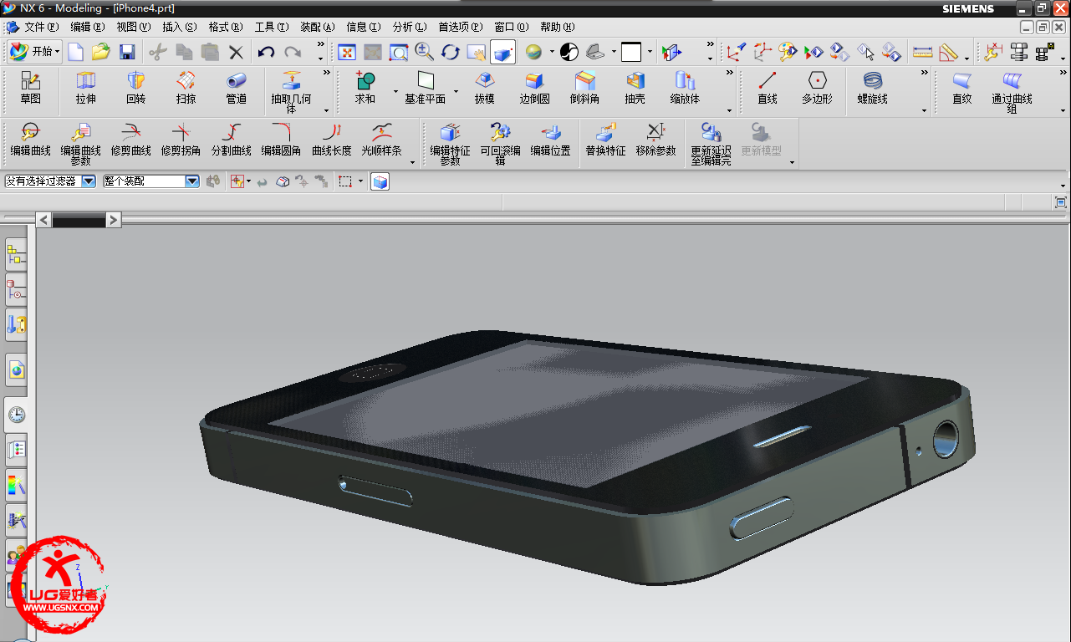1071x642 pixels.
Task: Open the 分析(L) menu
Action: pyautogui.click(x=409, y=28)
